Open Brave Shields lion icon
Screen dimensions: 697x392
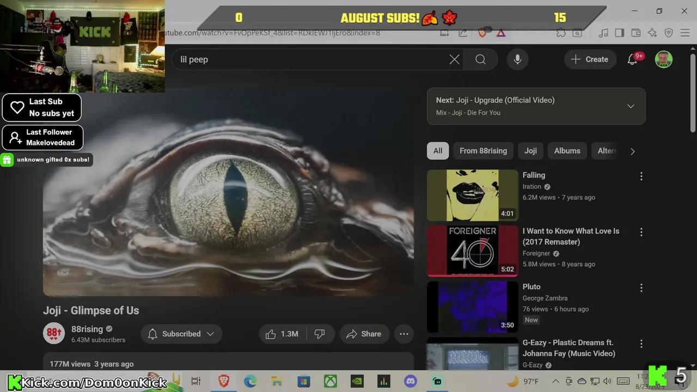[482, 33]
